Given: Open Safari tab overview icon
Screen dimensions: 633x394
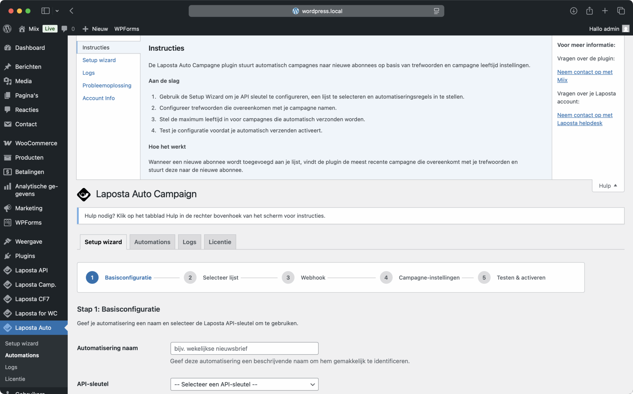Looking at the screenshot, I should 621,11.
